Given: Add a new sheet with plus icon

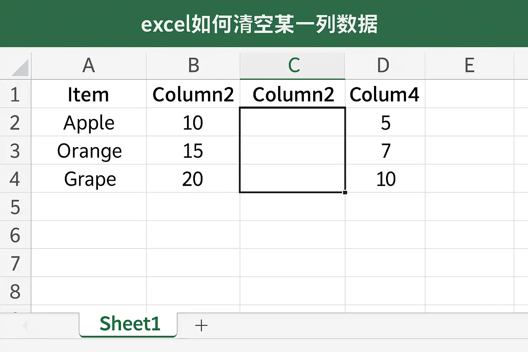Looking at the screenshot, I should point(201,325).
